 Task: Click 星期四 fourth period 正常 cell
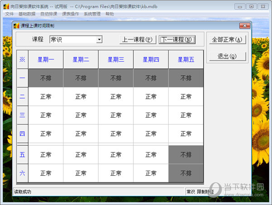coord(151,133)
